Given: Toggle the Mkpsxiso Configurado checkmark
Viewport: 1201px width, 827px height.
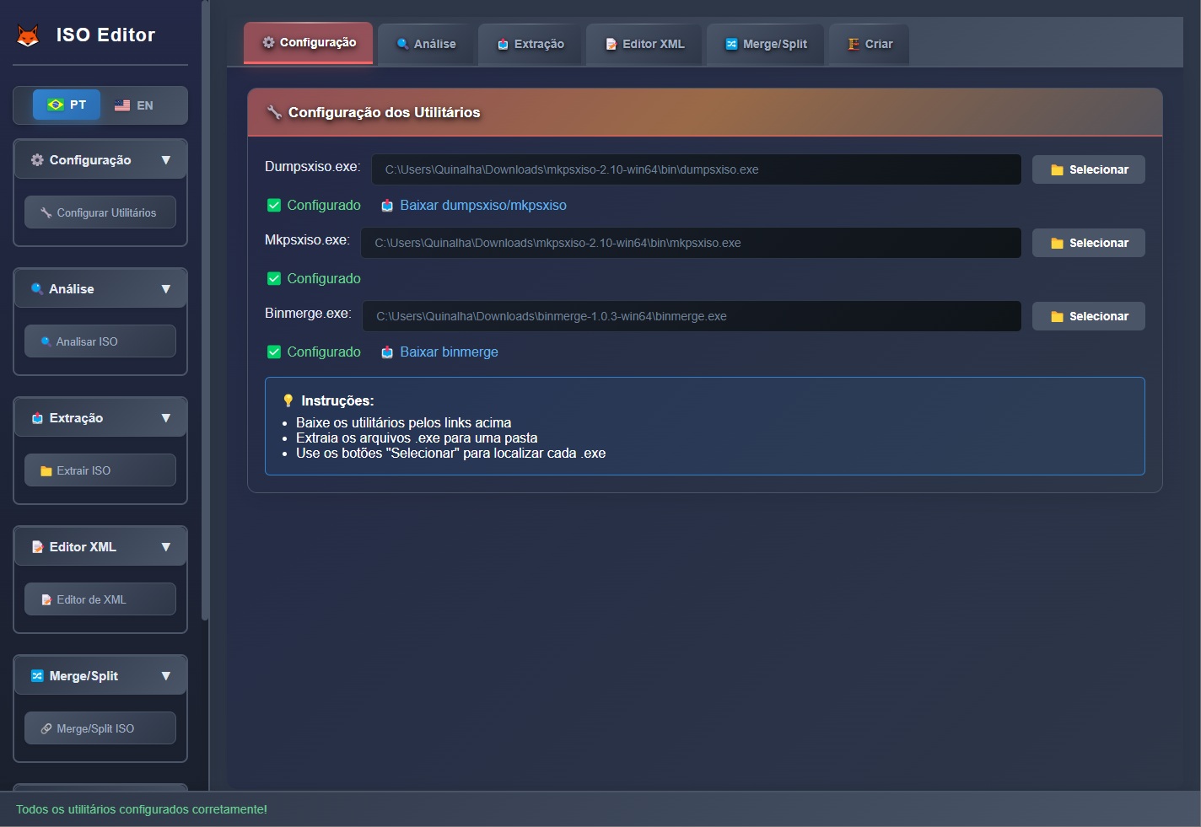Looking at the screenshot, I should [x=274, y=279].
